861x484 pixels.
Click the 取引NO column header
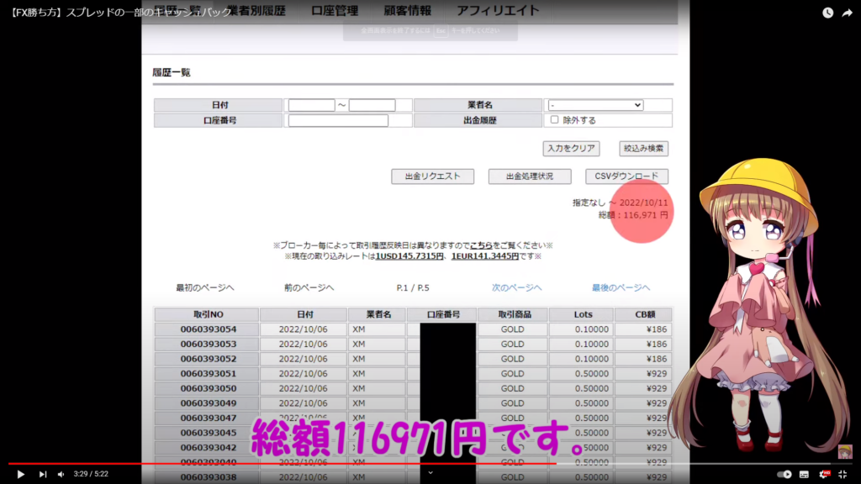point(207,314)
